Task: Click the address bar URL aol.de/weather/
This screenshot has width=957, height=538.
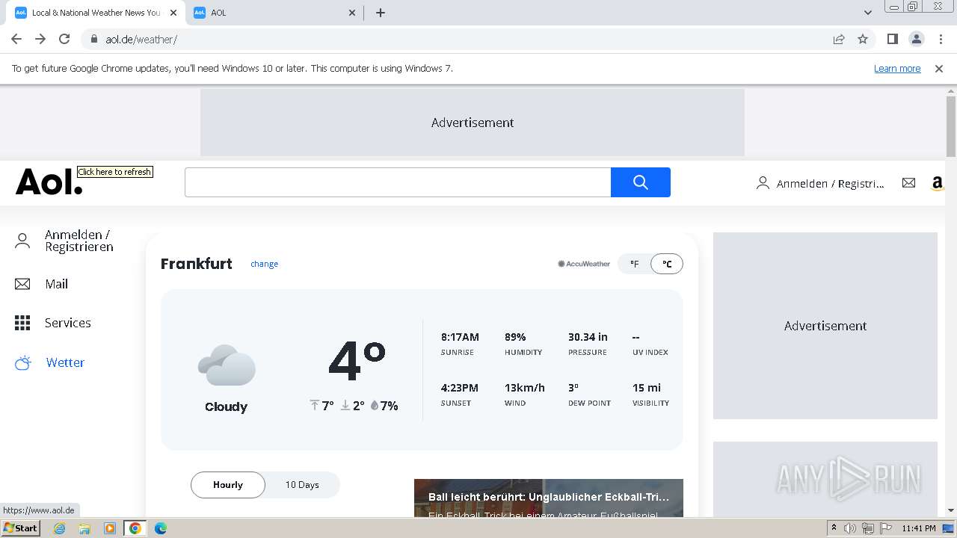Action: tap(141, 40)
